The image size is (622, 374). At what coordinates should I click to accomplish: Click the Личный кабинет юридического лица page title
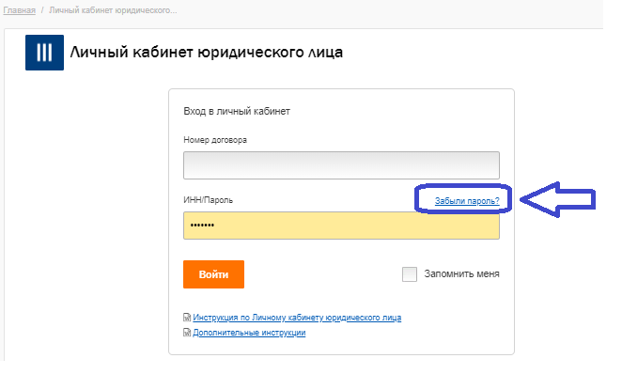pos(207,52)
